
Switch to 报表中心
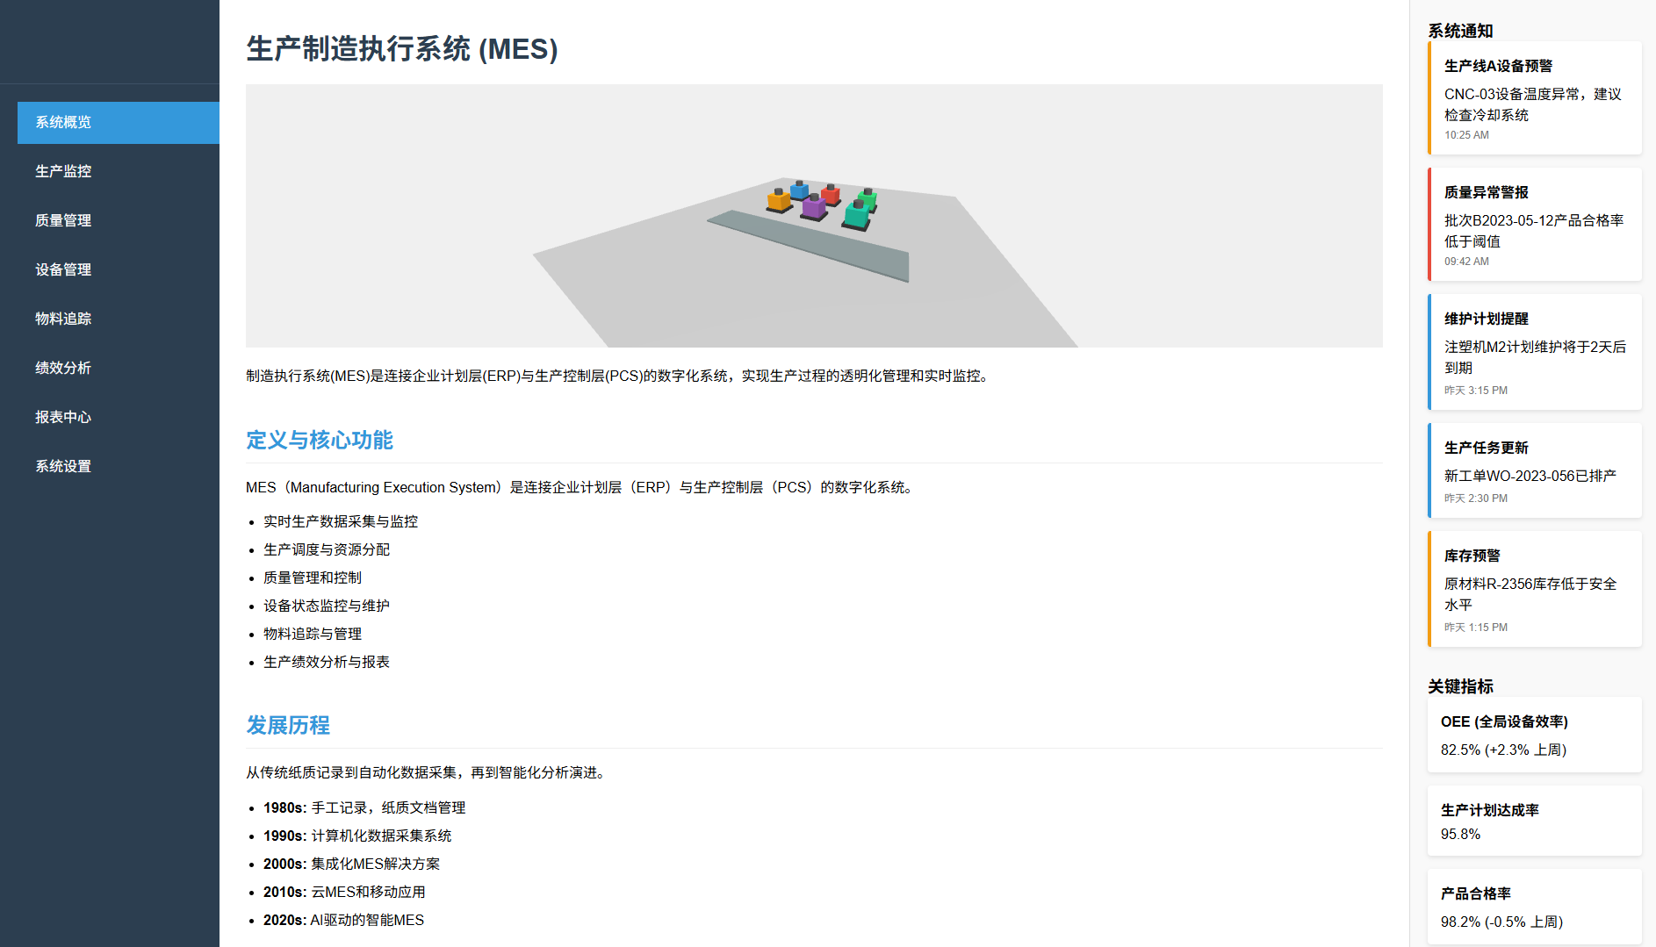(x=119, y=417)
